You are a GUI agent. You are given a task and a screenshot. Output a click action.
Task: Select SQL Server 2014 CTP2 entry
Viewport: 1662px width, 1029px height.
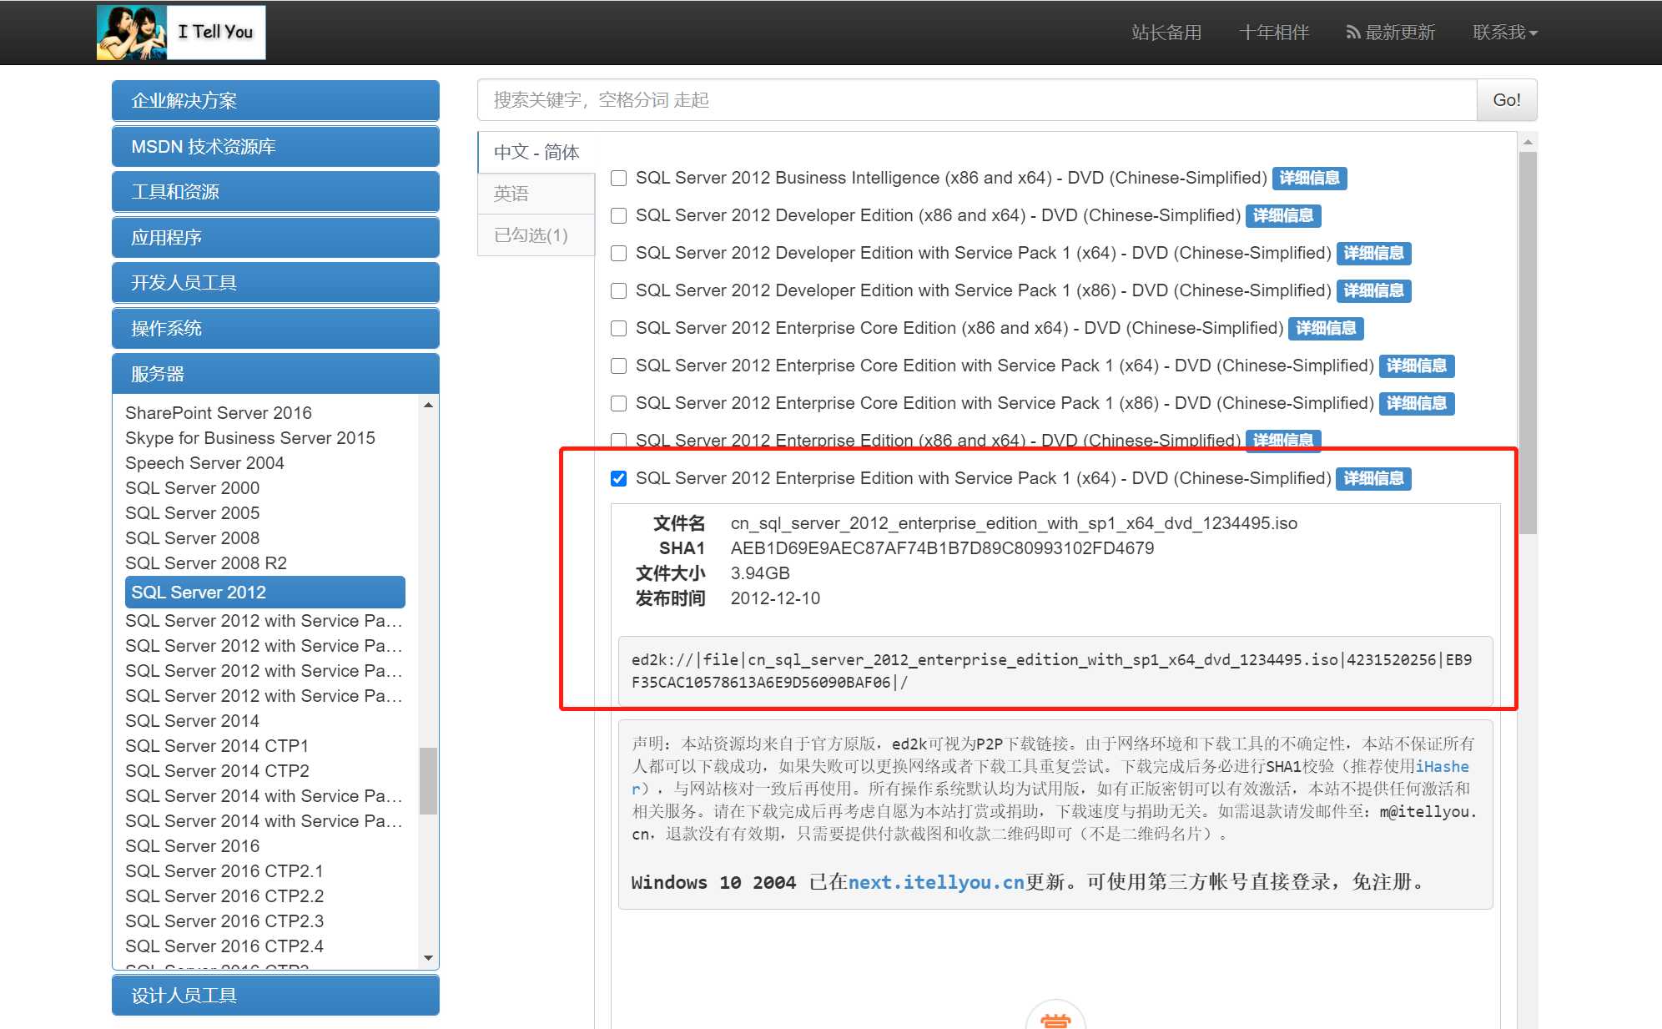pos(217,771)
